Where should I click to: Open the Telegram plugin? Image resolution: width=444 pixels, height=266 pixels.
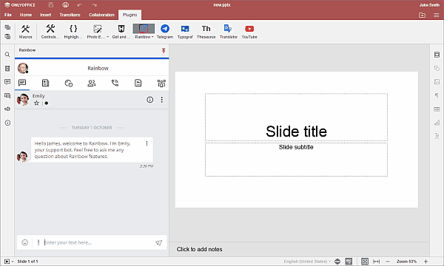[165, 31]
